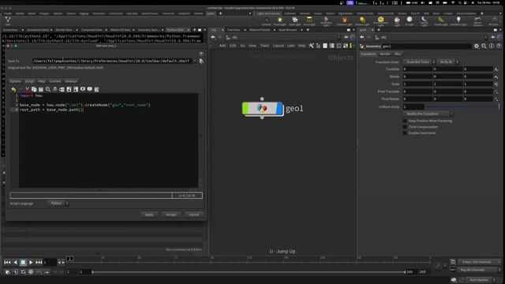Click the timeline range slider bar

tap(249, 272)
